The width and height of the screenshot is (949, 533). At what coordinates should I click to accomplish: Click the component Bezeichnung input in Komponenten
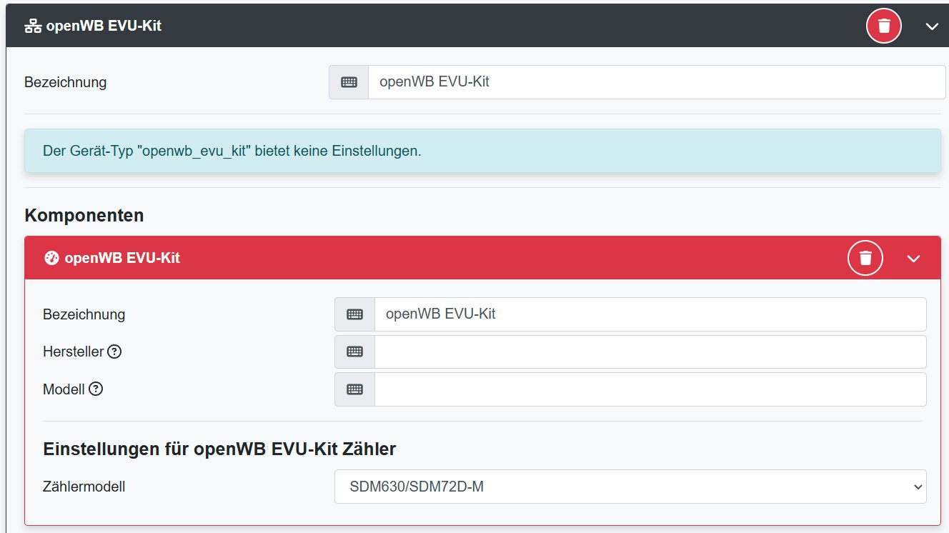tap(650, 314)
